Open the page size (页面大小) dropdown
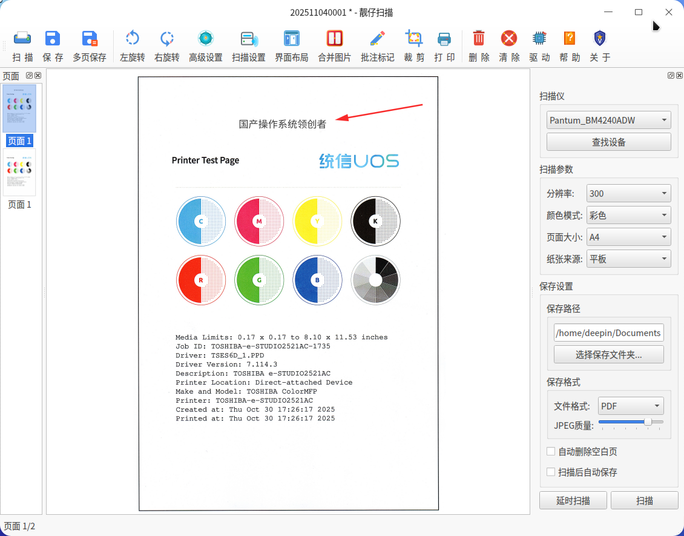Viewport: 684px width, 536px height. click(x=628, y=237)
